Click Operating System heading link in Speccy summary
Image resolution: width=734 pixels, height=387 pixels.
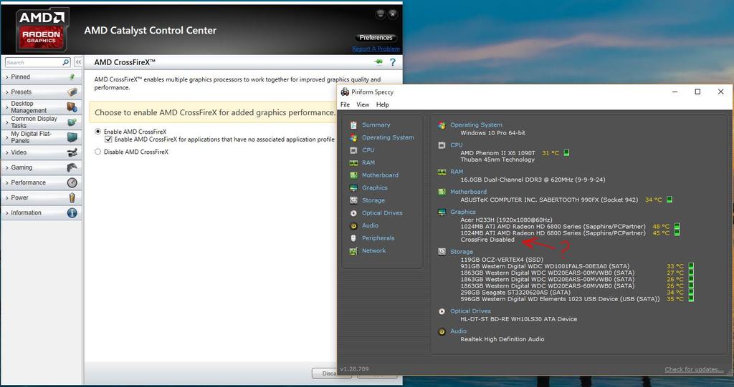click(476, 124)
